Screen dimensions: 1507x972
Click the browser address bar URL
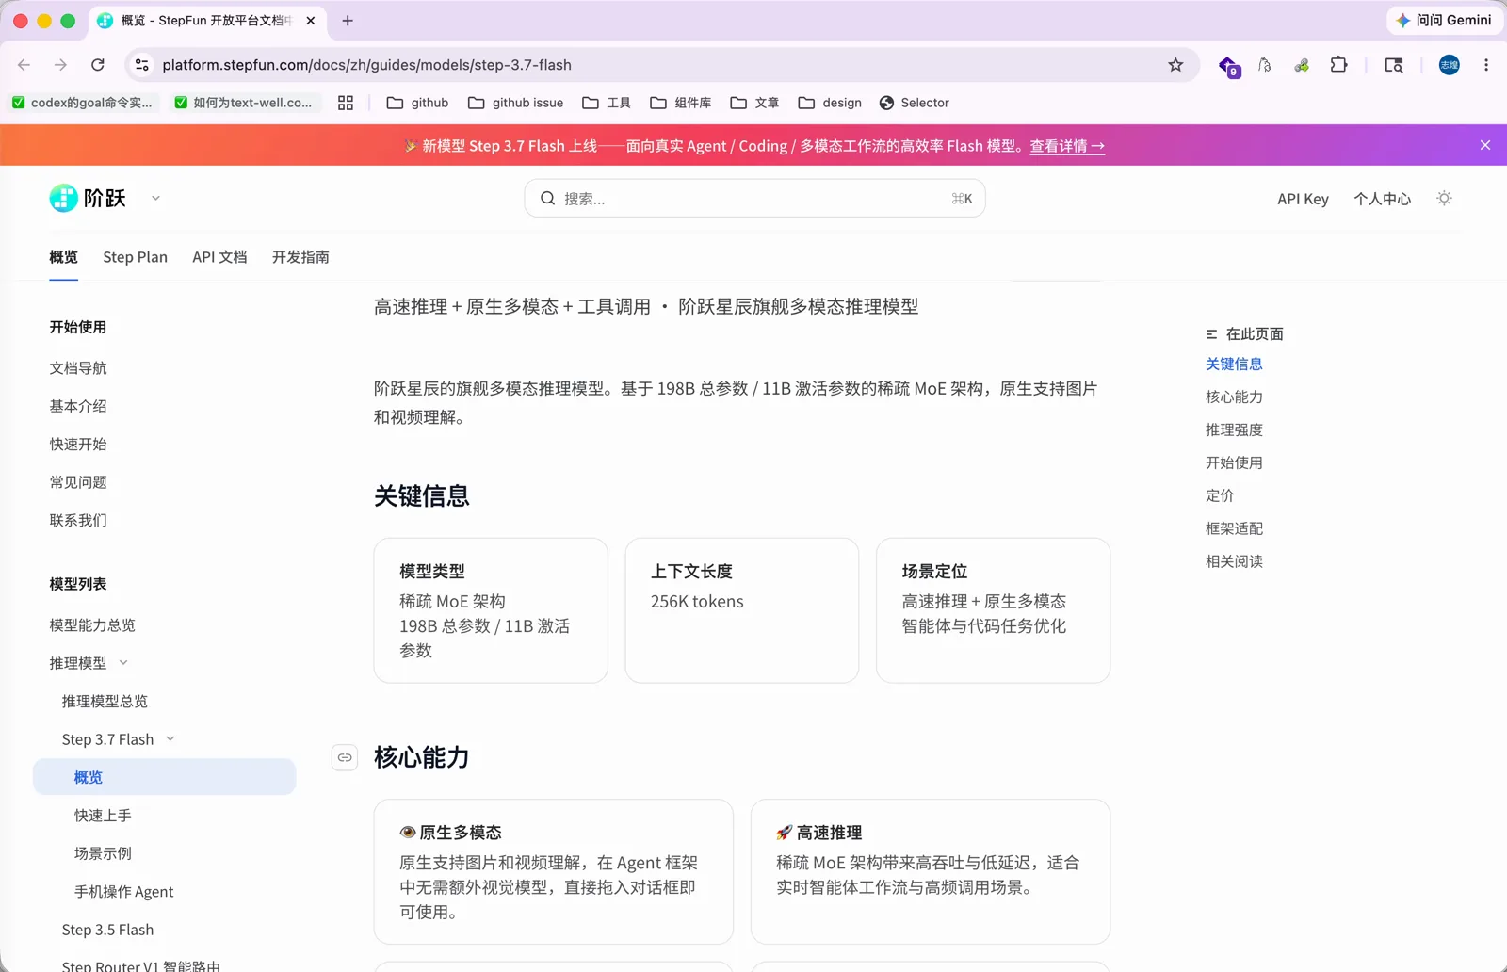point(366,65)
